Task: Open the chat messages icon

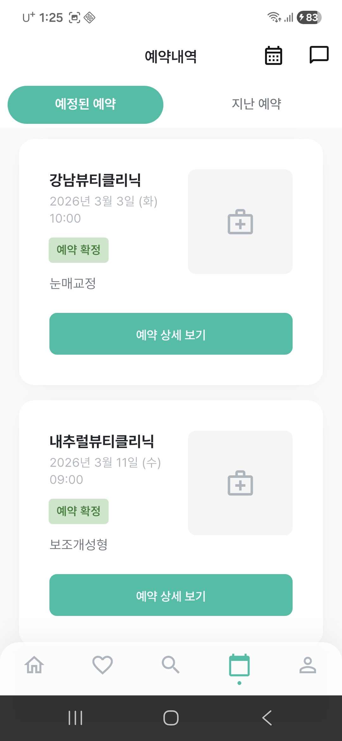Action: point(319,55)
